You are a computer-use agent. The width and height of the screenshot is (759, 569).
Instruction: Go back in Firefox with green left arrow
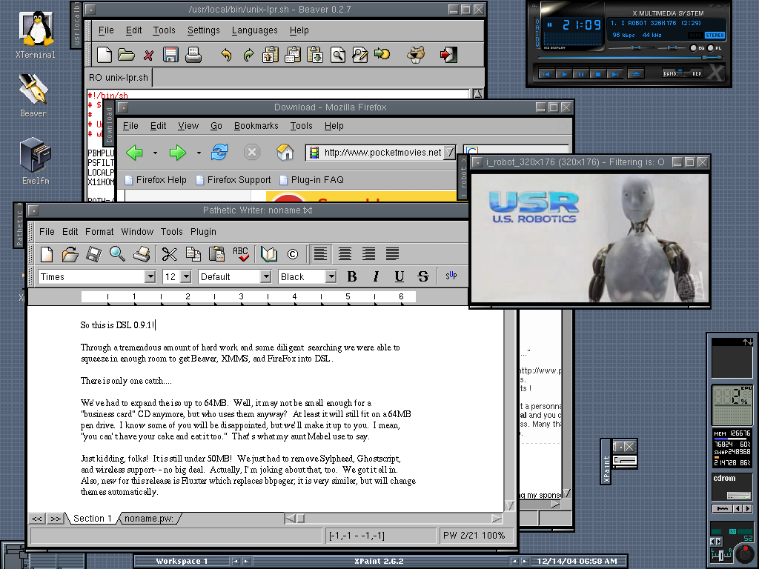135,153
